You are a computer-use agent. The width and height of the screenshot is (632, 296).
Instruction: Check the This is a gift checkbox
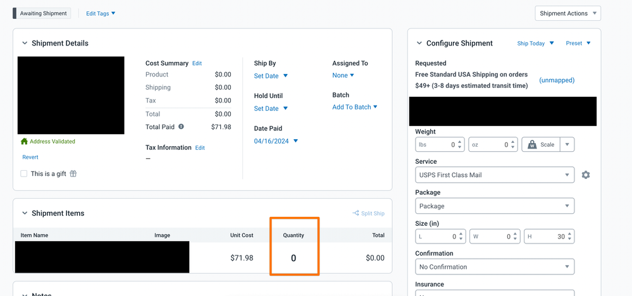coord(24,174)
